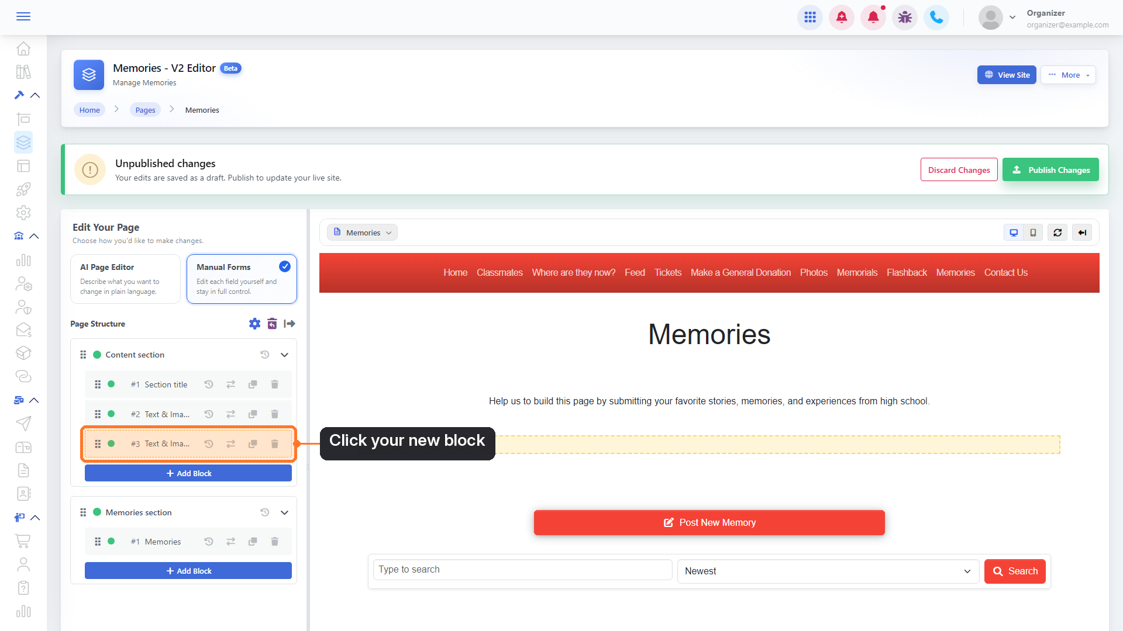Duplicate the #2 Text & Image block
The width and height of the screenshot is (1123, 631).
click(x=253, y=414)
